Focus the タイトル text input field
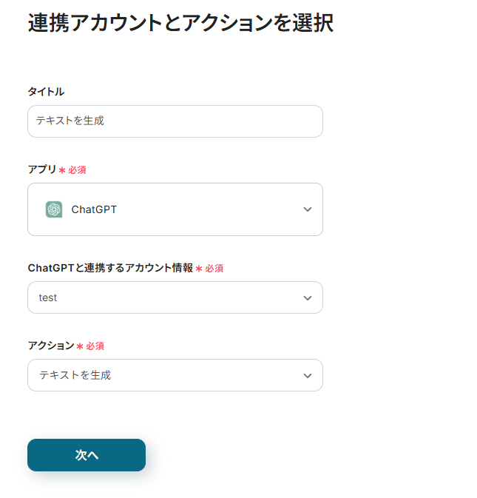Screen dimensions: 477x498 pos(175,121)
